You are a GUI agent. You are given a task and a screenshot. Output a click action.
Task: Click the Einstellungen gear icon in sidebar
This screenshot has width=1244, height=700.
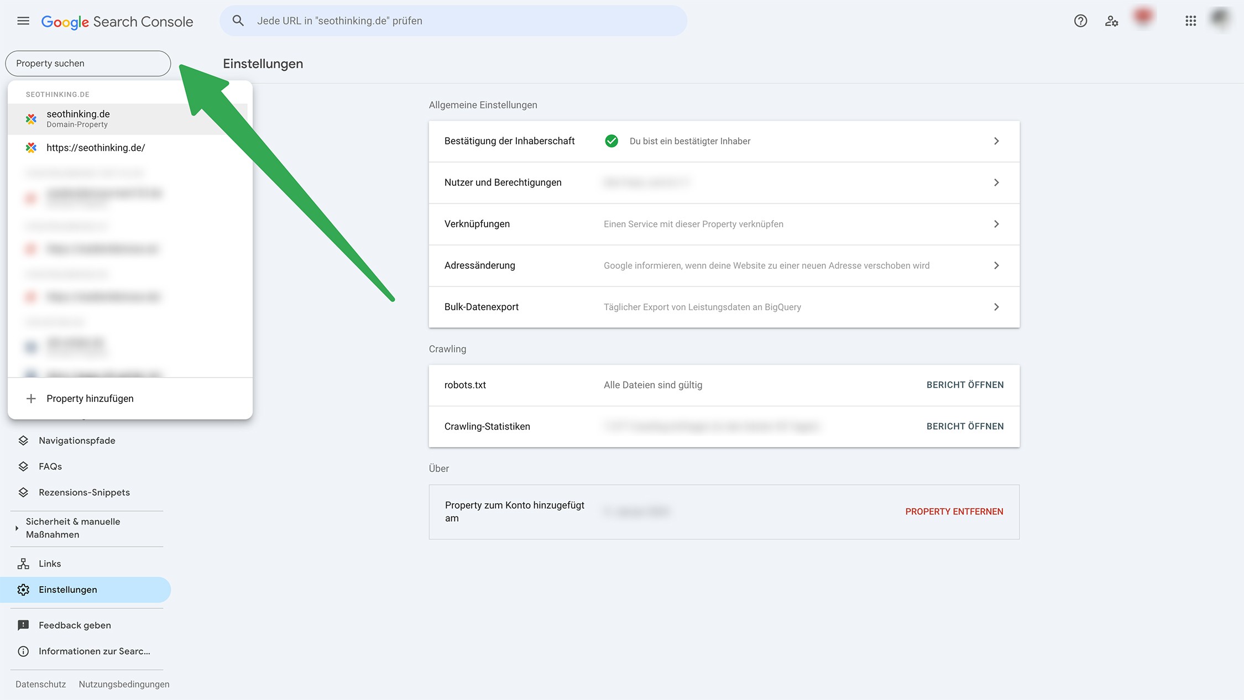tap(23, 589)
